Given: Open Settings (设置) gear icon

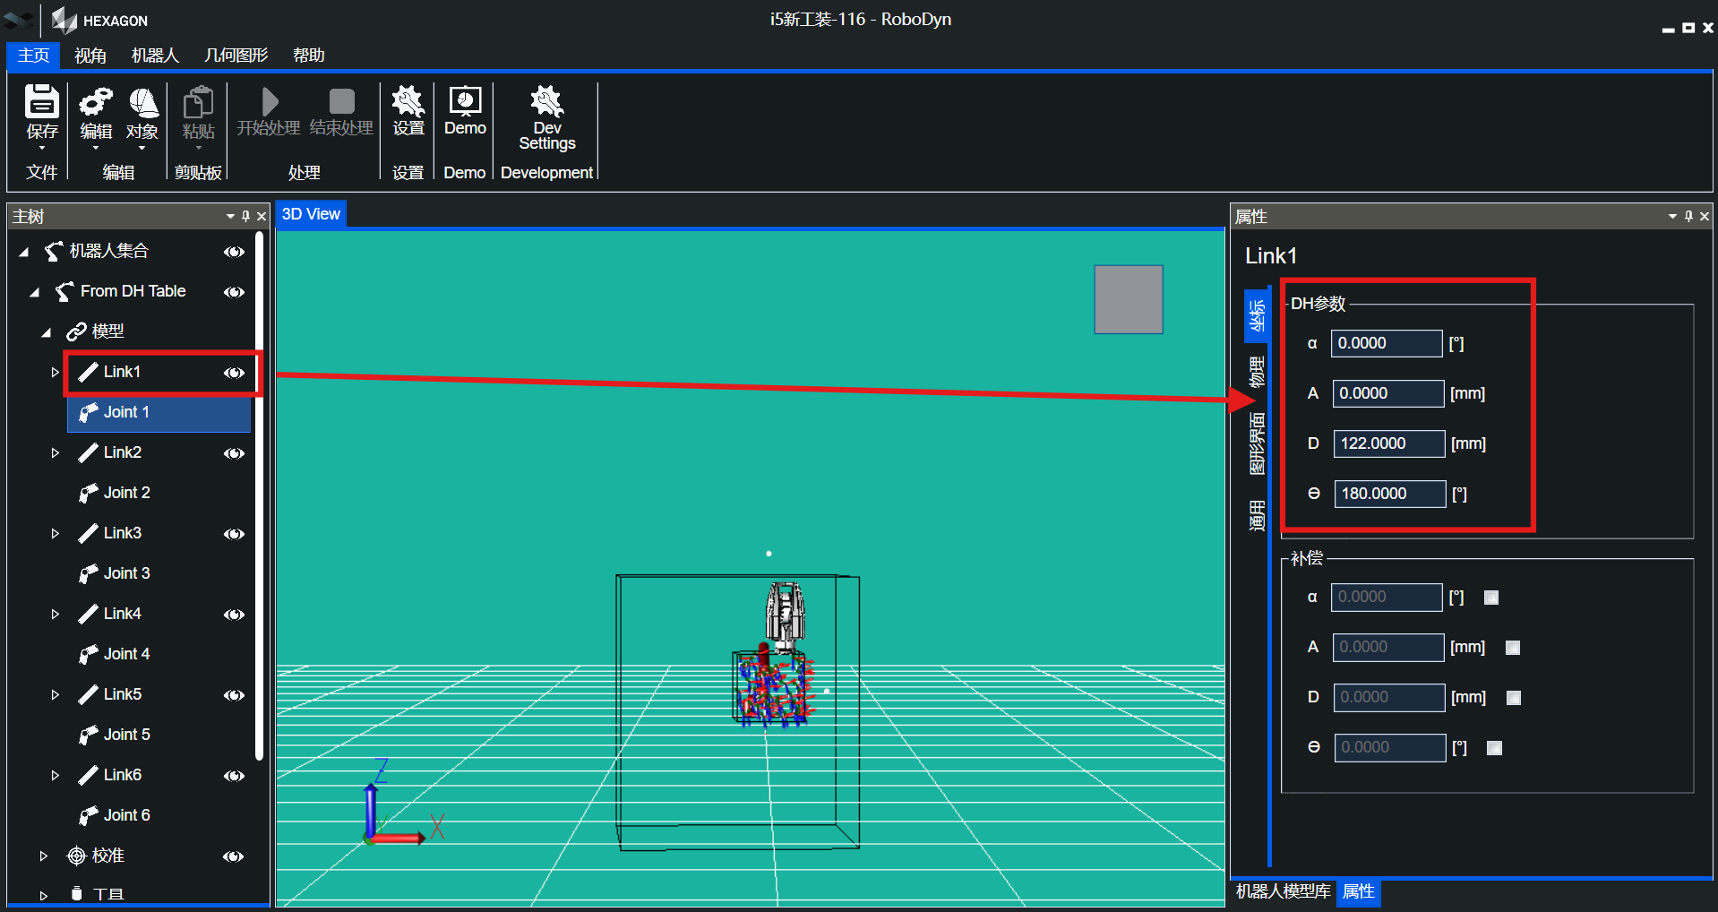Looking at the screenshot, I should [x=408, y=109].
